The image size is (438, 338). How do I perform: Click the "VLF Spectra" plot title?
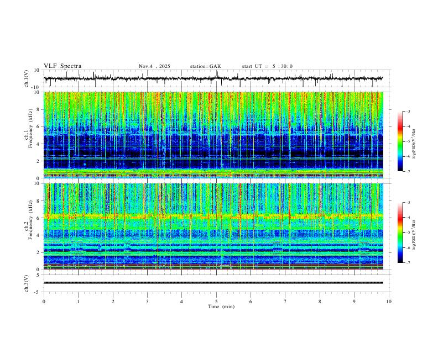tap(62, 66)
